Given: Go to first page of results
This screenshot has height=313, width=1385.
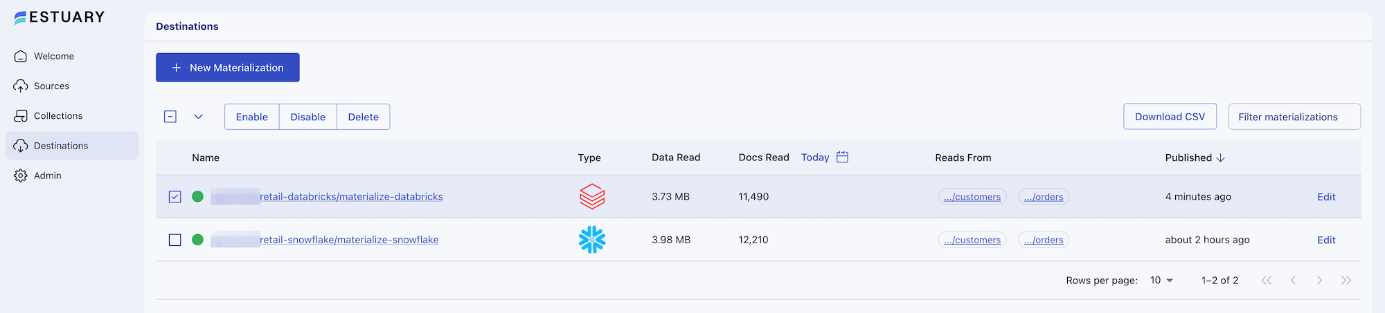Looking at the screenshot, I should pyautogui.click(x=1266, y=280).
